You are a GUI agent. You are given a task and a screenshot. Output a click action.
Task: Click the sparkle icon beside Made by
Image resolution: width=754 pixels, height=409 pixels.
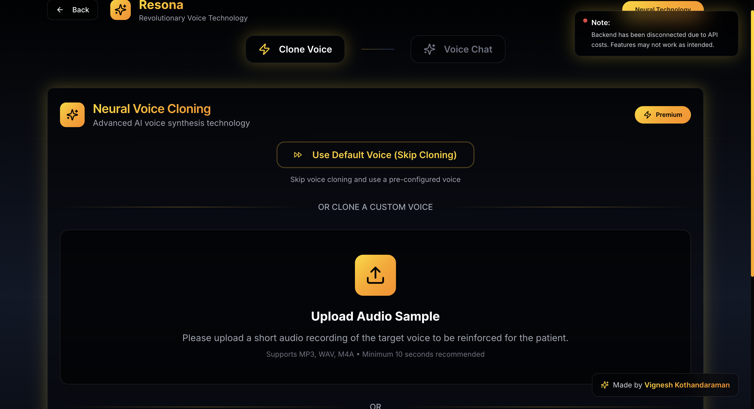point(605,385)
